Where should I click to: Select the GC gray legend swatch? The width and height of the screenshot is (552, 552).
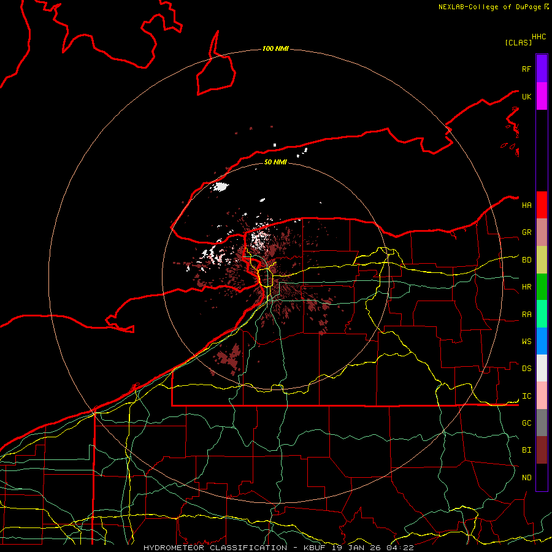pyautogui.click(x=542, y=423)
